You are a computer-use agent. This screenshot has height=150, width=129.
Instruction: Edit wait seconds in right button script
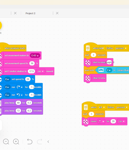(93, 55)
